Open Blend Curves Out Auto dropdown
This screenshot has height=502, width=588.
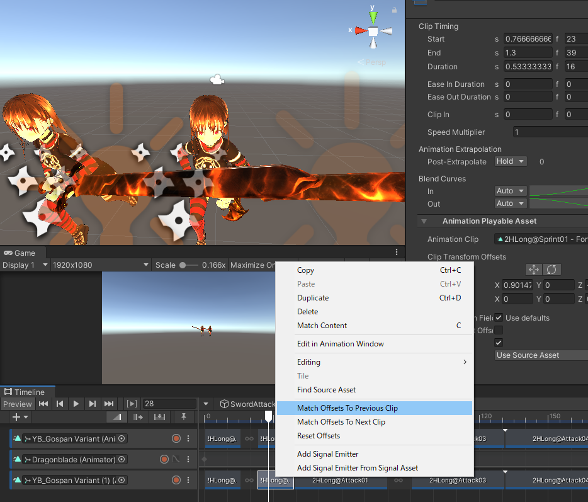(511, 203)
